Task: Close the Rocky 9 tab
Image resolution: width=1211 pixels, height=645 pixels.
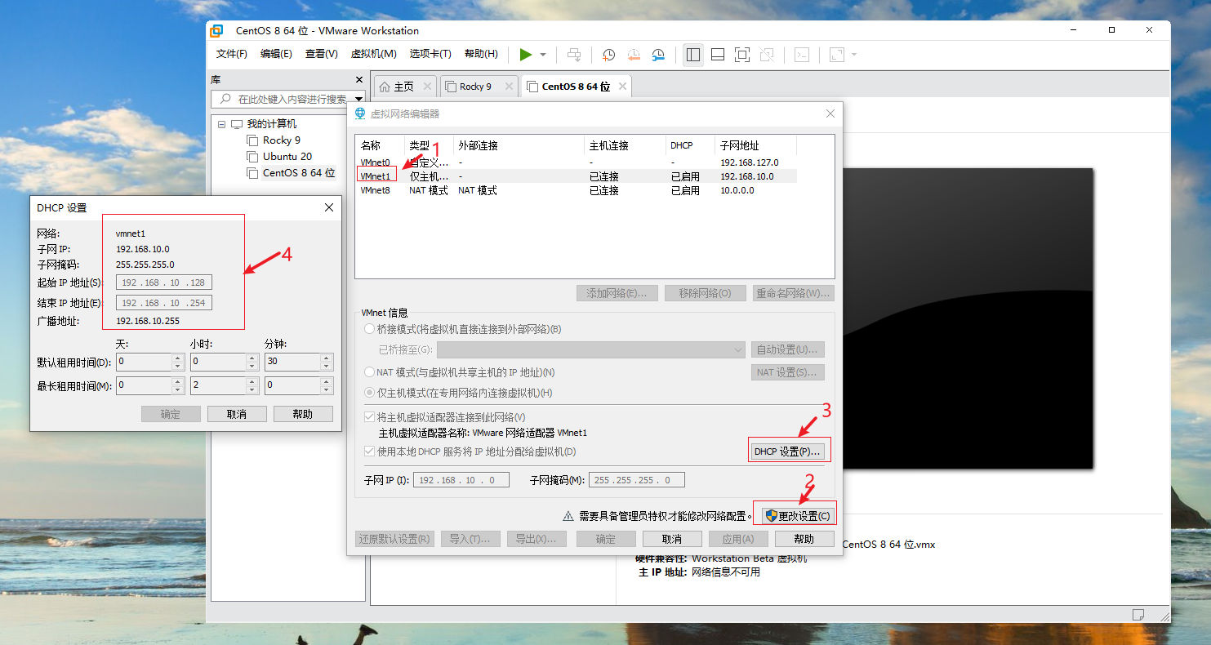Action: [508, 86]
